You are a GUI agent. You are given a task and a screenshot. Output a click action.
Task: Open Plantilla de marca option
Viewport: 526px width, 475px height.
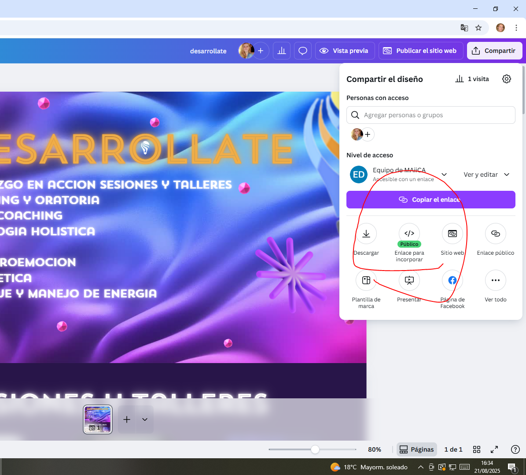tap(366, 281)
